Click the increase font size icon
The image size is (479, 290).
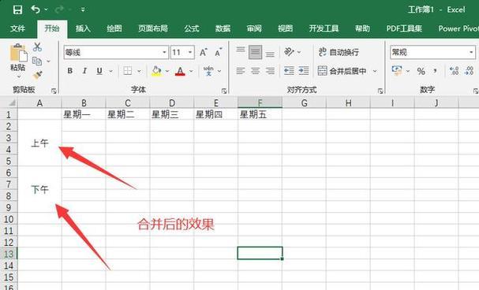point(204,53)
